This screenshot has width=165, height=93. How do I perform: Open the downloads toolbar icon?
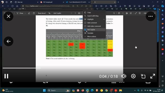coord(120,6)
